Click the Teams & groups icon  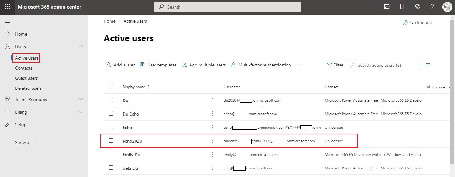point(8,100)
